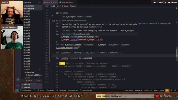Click ESLint in the status bar
The image size is (178, 100).
point(162,90)
